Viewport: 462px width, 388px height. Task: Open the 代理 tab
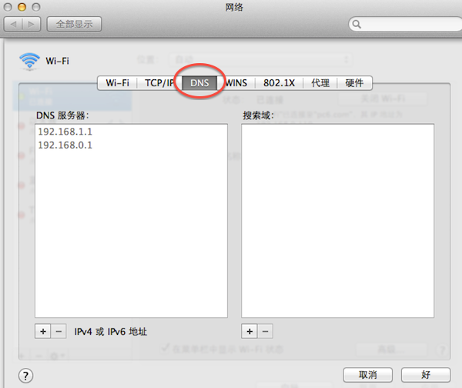click(320, 83)
